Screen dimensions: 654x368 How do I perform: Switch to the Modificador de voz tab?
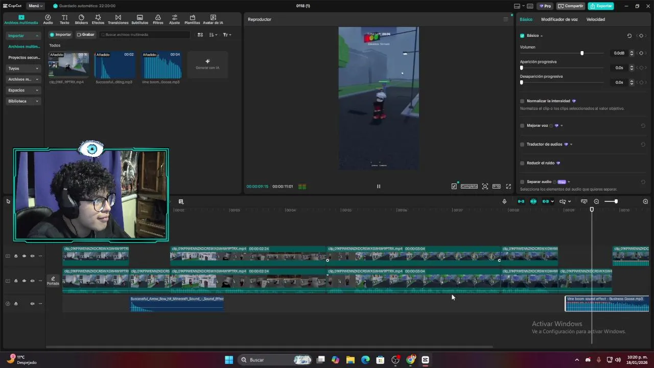coord(559,19)
